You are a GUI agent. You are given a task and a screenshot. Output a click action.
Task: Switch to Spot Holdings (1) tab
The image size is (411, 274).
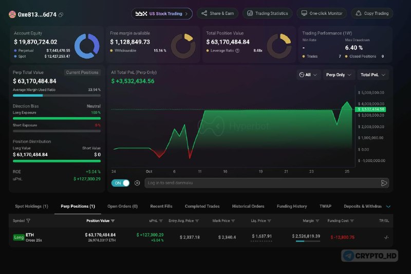tap(31, 206)
